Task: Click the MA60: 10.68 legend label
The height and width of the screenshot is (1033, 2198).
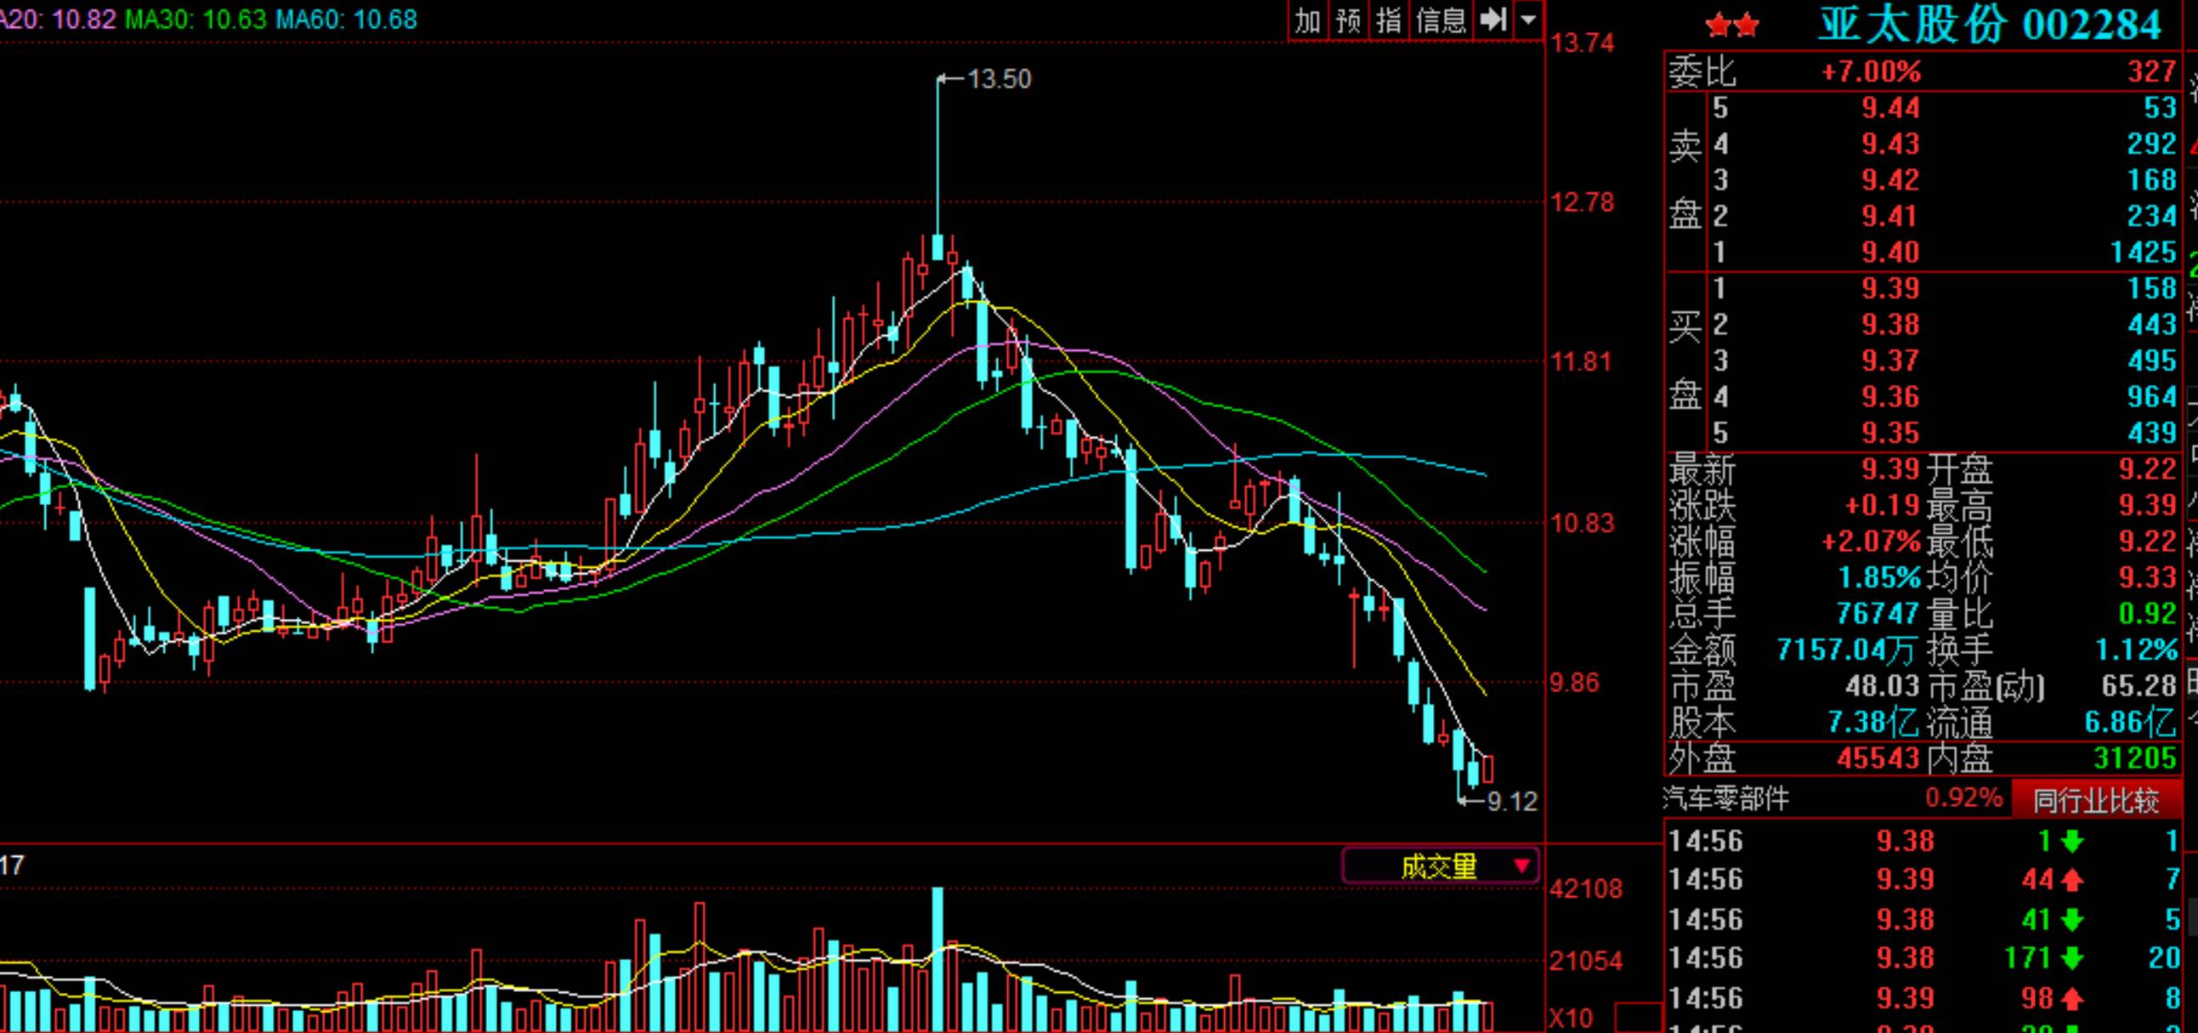Action: (346, 20)
